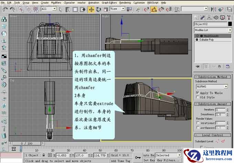Expand the MeshSmooth modifier sub-levels
The image size is (234, 163).
coord(201,36)
